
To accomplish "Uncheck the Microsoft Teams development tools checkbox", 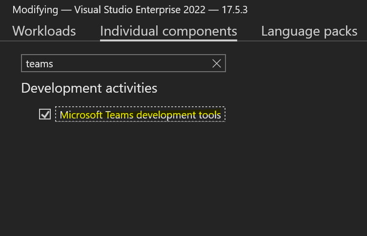I will 45,114.
